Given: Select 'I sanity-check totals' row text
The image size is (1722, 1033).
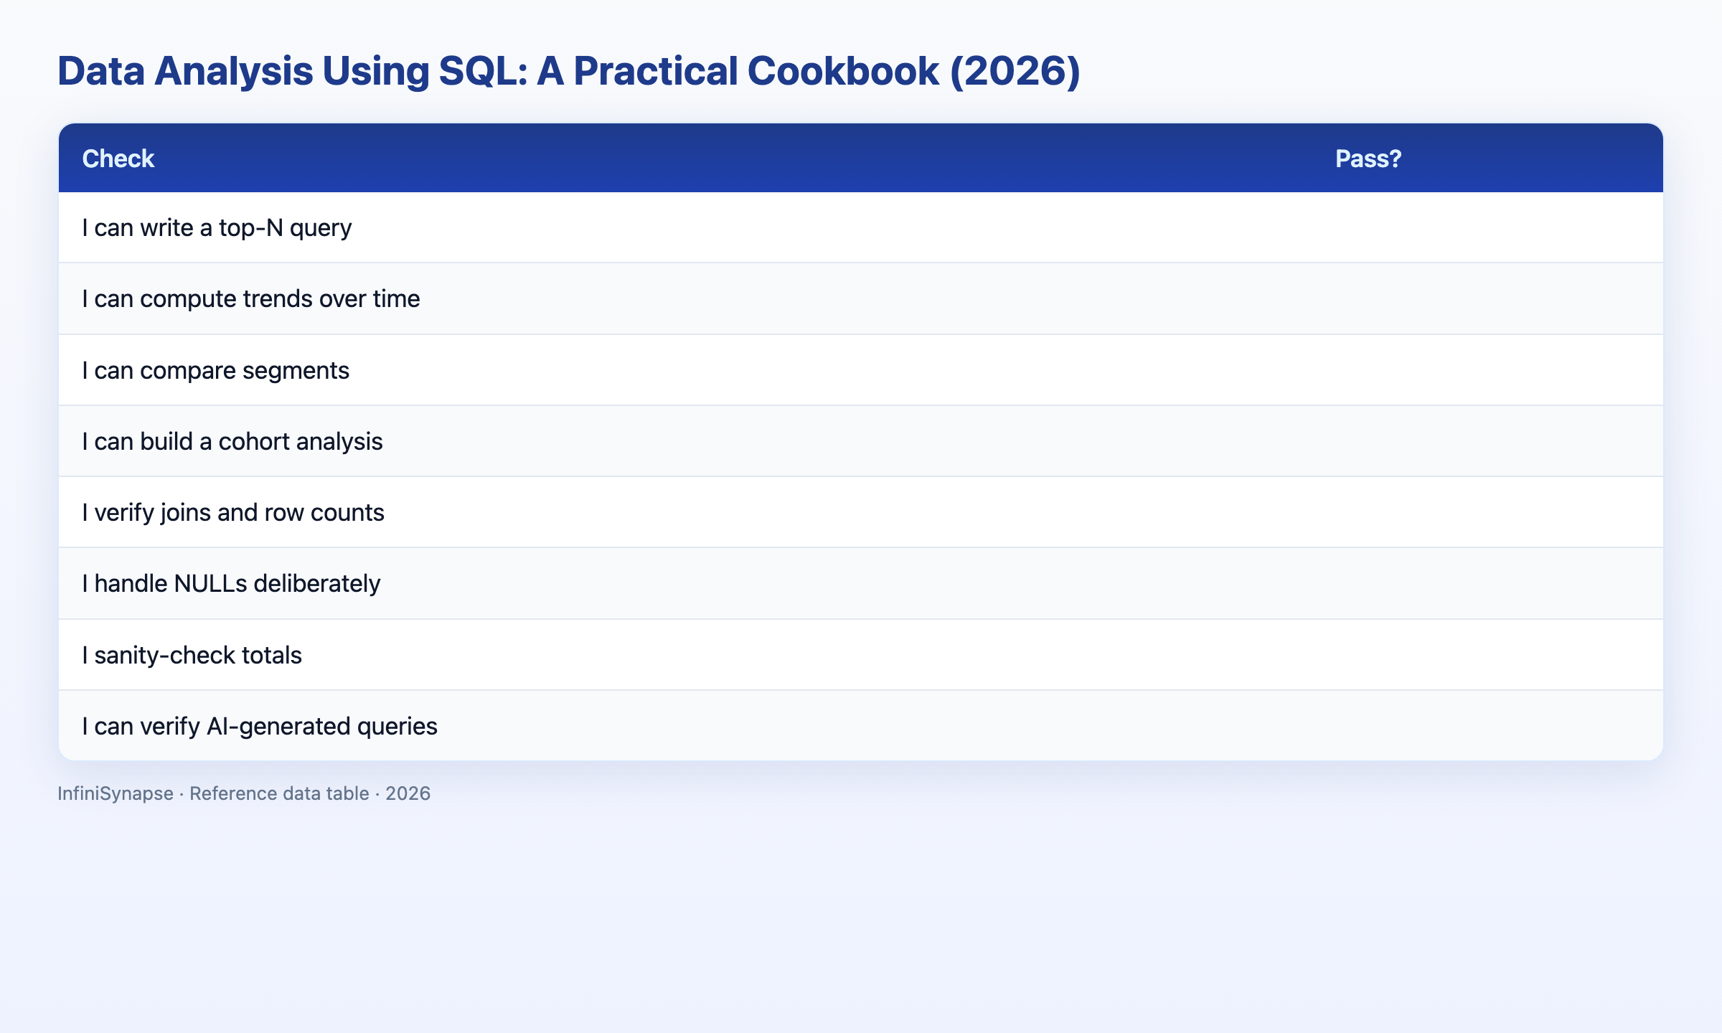Looking at the screenshot, I should [x=192, y=655].
